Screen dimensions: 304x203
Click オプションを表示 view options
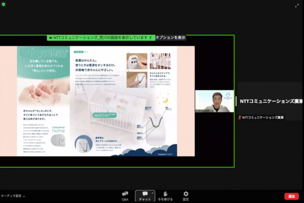(x=170, y=38)
